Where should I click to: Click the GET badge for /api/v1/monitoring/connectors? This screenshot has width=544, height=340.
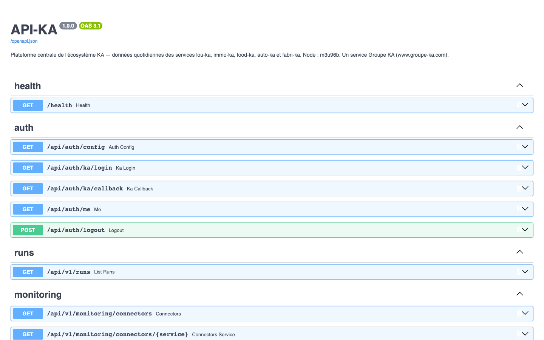tap(28, 314)
